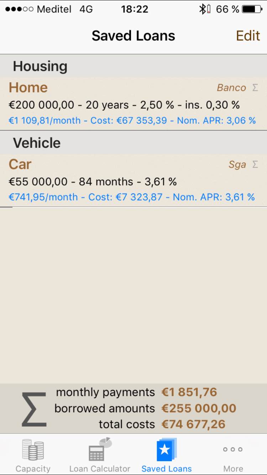The width and height of the screenshot is (267, 475).
Task: Tap the Saved Loans page title
Action: [133, 36]
